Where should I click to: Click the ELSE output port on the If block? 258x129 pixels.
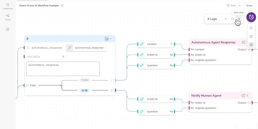[115, 90]
